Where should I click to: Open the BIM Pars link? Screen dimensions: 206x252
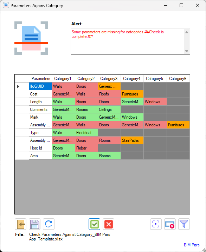192,245
